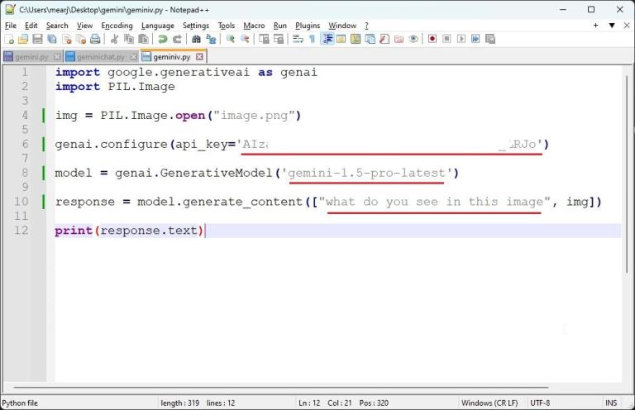Open the Encoding menu
Image resolution: width=635 pixels, height=410 pixels.
117,26
